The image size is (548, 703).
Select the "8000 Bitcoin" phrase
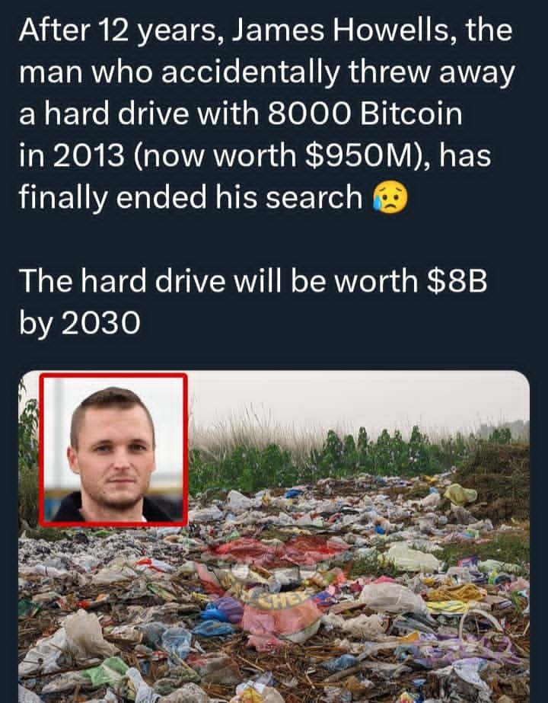[x=365, y=114]
